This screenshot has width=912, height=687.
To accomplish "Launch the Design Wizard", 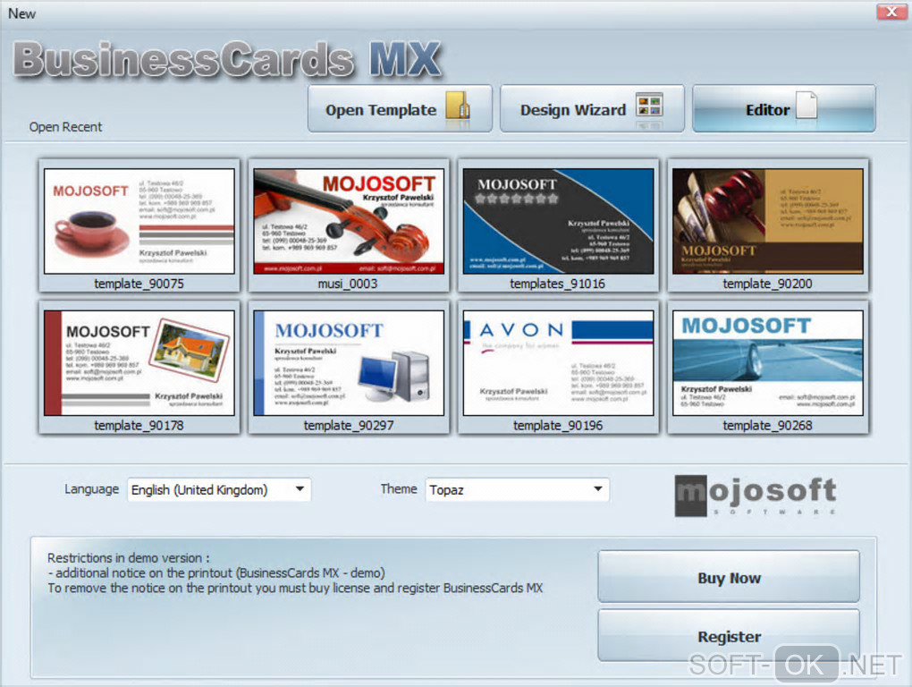I will point(592,109).
